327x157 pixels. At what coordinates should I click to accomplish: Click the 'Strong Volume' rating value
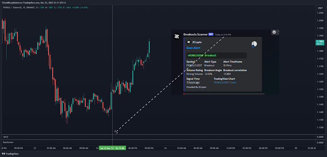point(195,74)
